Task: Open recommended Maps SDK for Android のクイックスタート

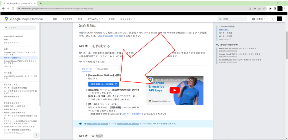Action: [237, 49]
